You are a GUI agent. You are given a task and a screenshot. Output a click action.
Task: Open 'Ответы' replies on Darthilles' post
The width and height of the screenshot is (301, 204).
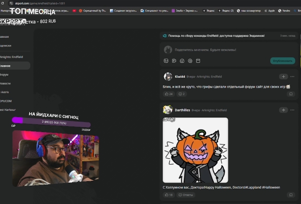tap(186, 195)
